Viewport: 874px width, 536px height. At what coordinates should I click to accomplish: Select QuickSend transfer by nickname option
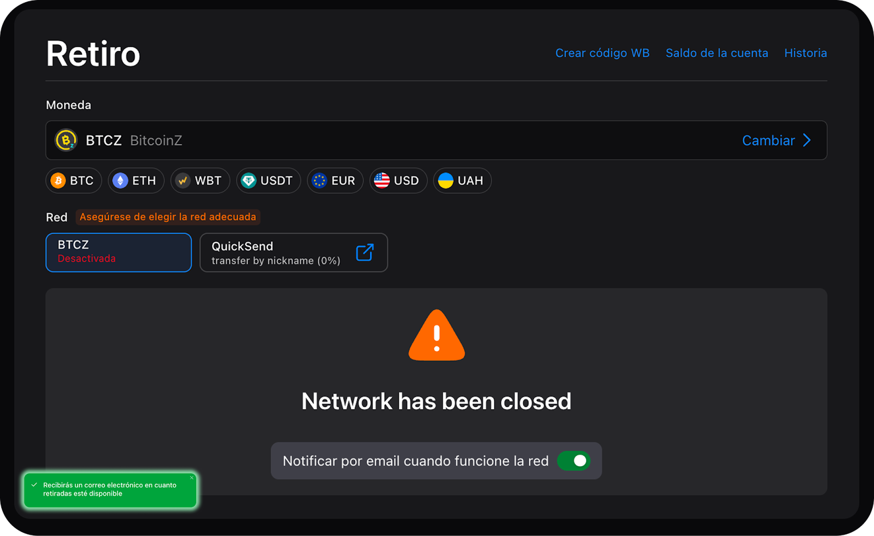click(x=294, y=253)
